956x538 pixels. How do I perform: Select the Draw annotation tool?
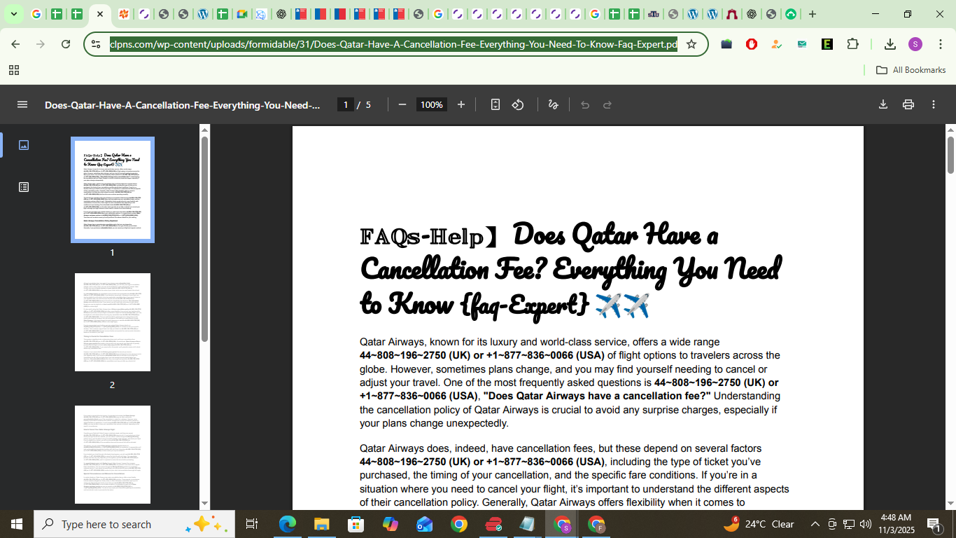pos(553,104)
